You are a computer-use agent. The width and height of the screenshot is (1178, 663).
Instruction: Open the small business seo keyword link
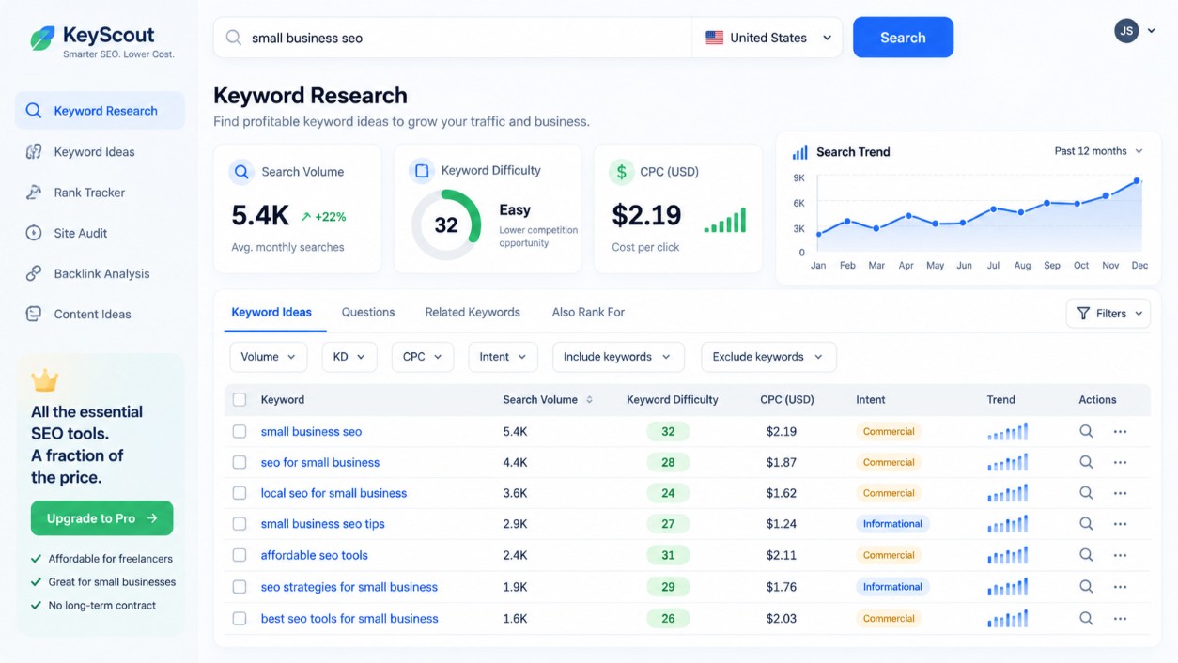311,431
